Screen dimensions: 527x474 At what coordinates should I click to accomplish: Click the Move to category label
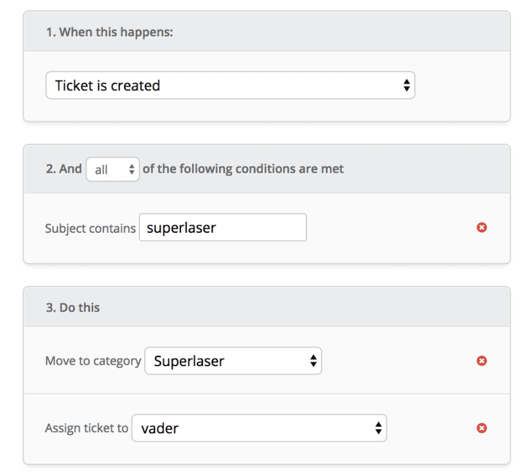click(93, 361)
